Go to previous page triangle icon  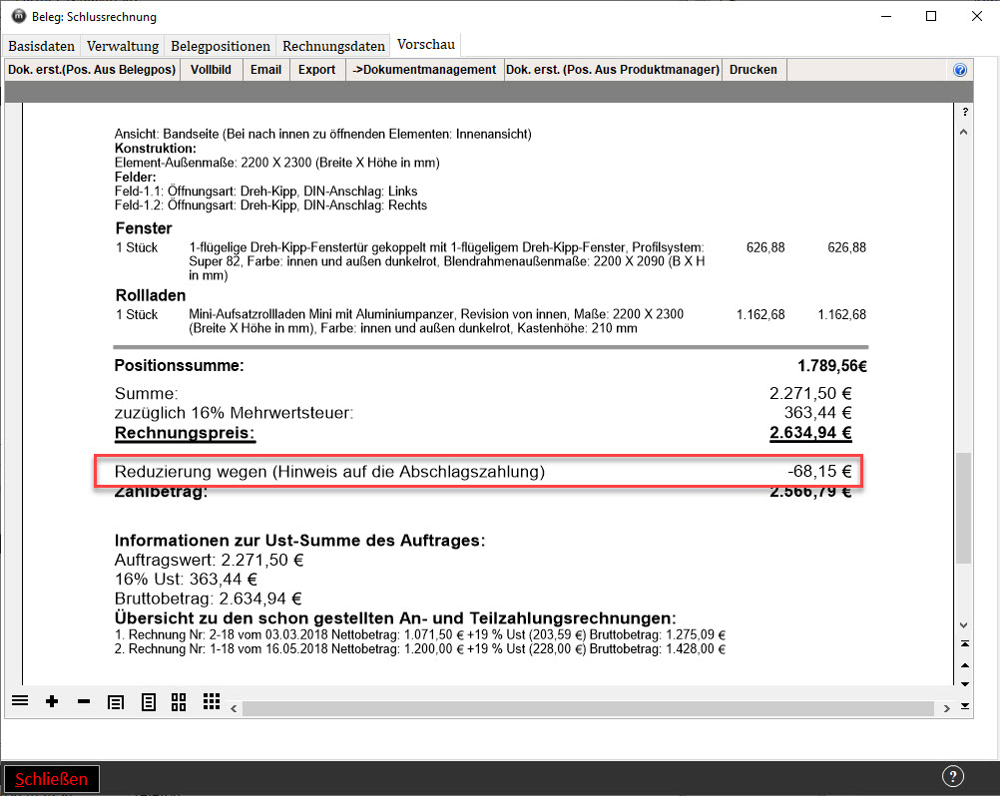[x=965, y=664]
